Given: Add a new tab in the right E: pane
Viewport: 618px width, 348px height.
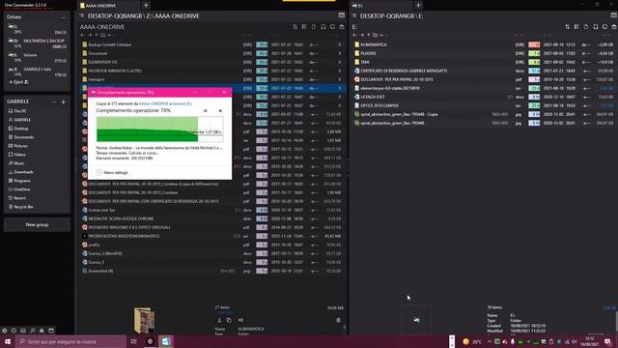Looking at the screenshot, I should click(x=418, y=5).
